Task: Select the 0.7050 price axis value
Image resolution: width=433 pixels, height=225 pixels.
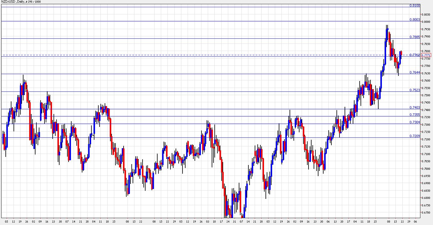Action: pos(426,161)
